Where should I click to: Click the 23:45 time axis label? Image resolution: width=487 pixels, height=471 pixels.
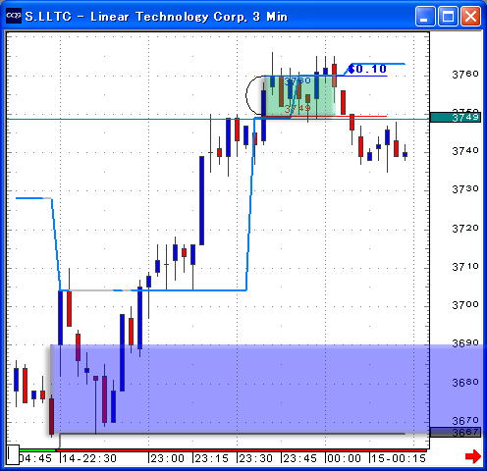click(300, 458)
